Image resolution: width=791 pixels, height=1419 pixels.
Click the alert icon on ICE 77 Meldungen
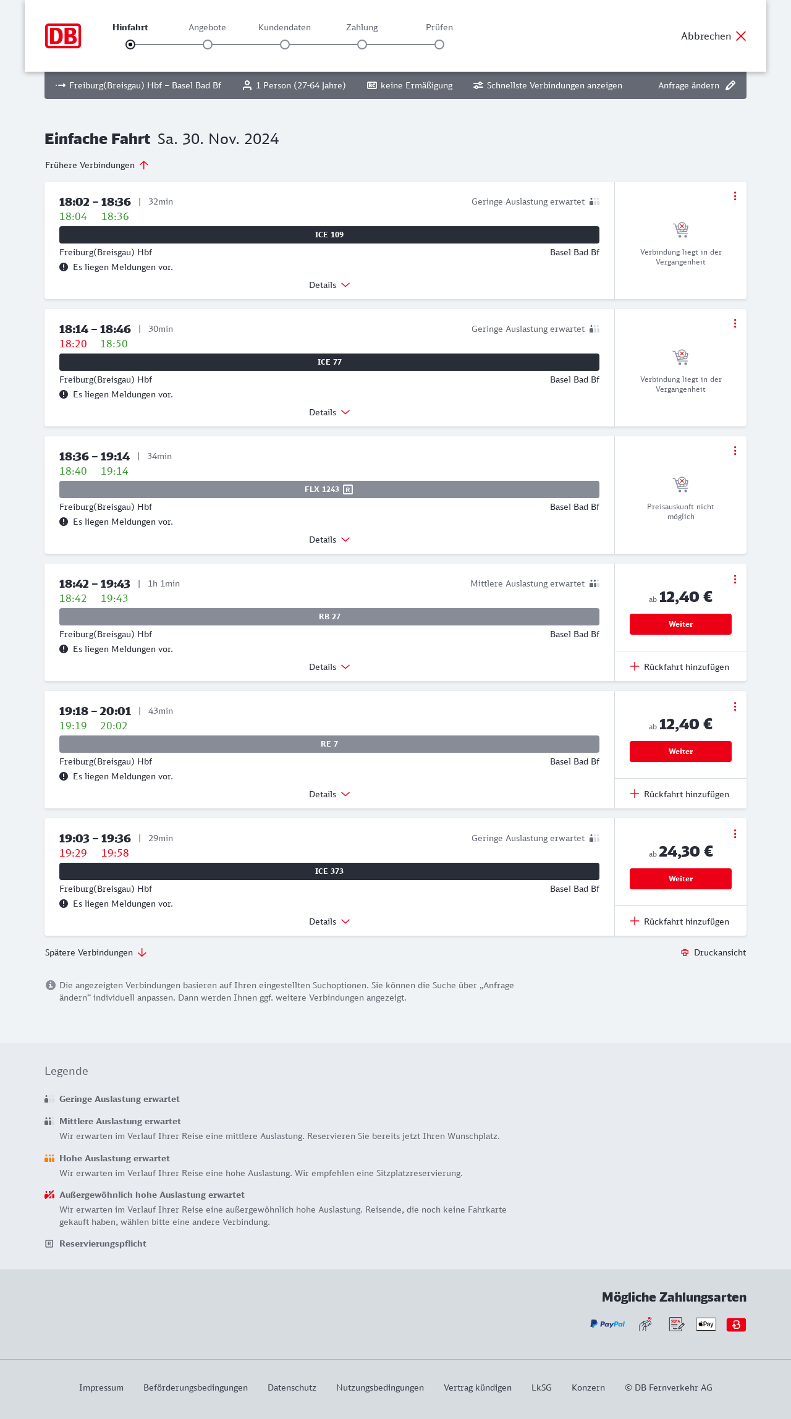coord(64,394)
